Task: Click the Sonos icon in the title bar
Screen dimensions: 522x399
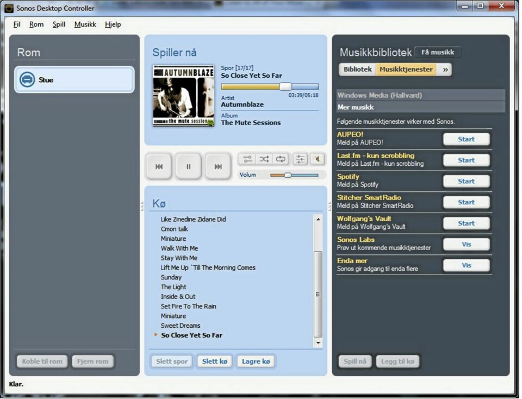Action: coord(9,8)
